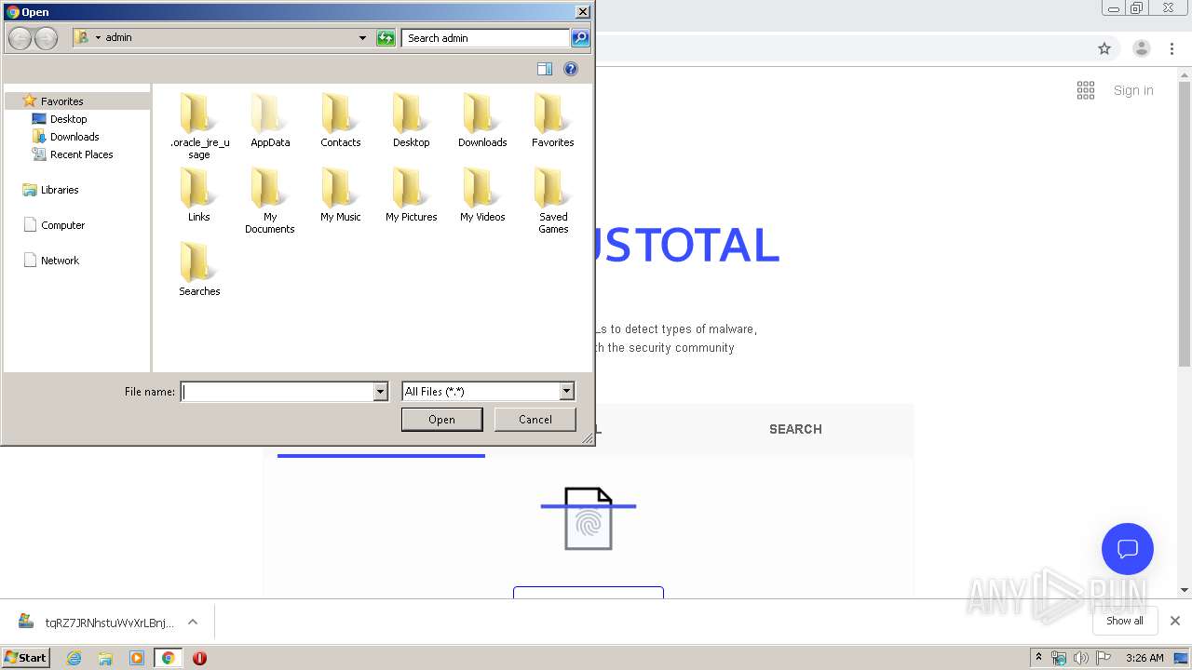Open the Chrome three-dot menu
The width and height of the screenshot is (1192, 670).
coord(1172,48)
